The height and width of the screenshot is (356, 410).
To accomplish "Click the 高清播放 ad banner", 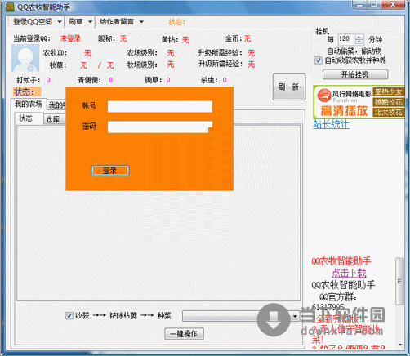I will (344, 110).
